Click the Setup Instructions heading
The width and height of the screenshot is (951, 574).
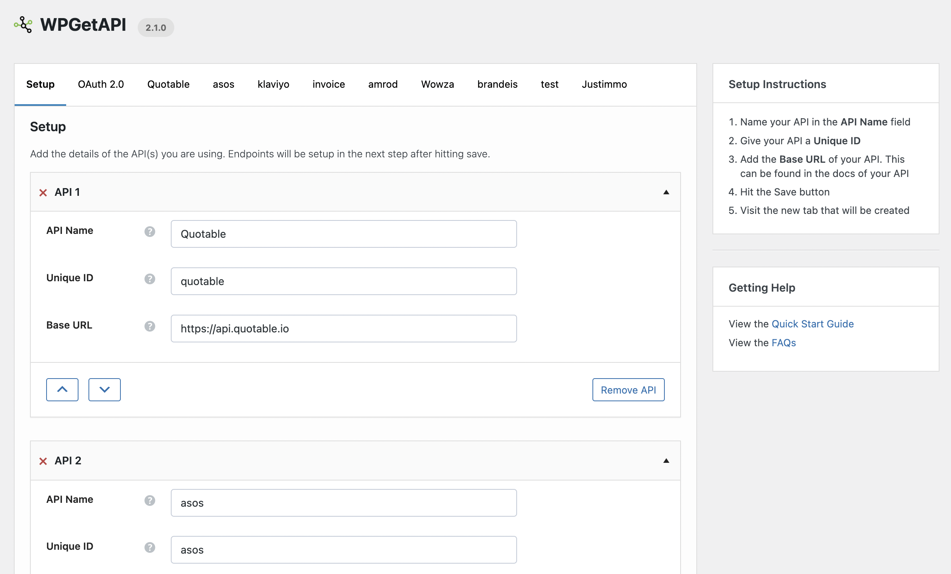coord(777,84)
